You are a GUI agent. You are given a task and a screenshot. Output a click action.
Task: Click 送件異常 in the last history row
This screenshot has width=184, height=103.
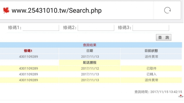152,80
